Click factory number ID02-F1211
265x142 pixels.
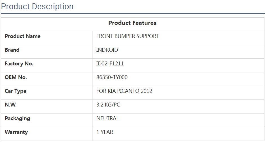click(110, 64)
